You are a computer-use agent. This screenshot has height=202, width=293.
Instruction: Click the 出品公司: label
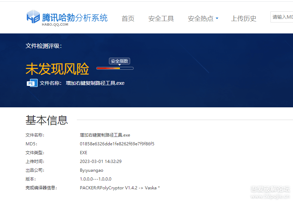click(x=35, y=170)
